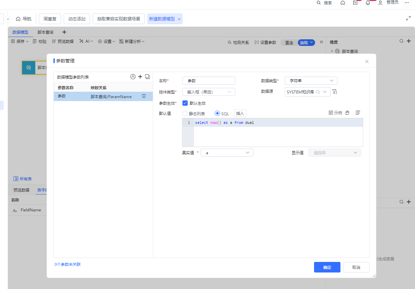
Task: Select the FieldName row in the field list
Action: pos(27,210)
